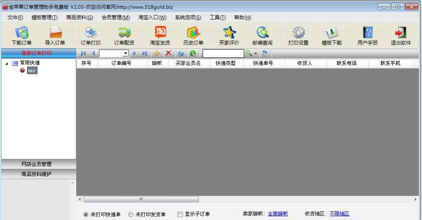The width and height of the screenshot is (422, 220).
Task: Click the 快递单号 column header
Action: [264, 63]
